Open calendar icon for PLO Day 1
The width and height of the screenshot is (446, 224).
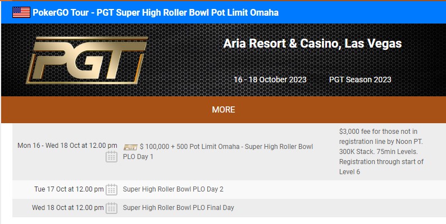pos(111,156)
